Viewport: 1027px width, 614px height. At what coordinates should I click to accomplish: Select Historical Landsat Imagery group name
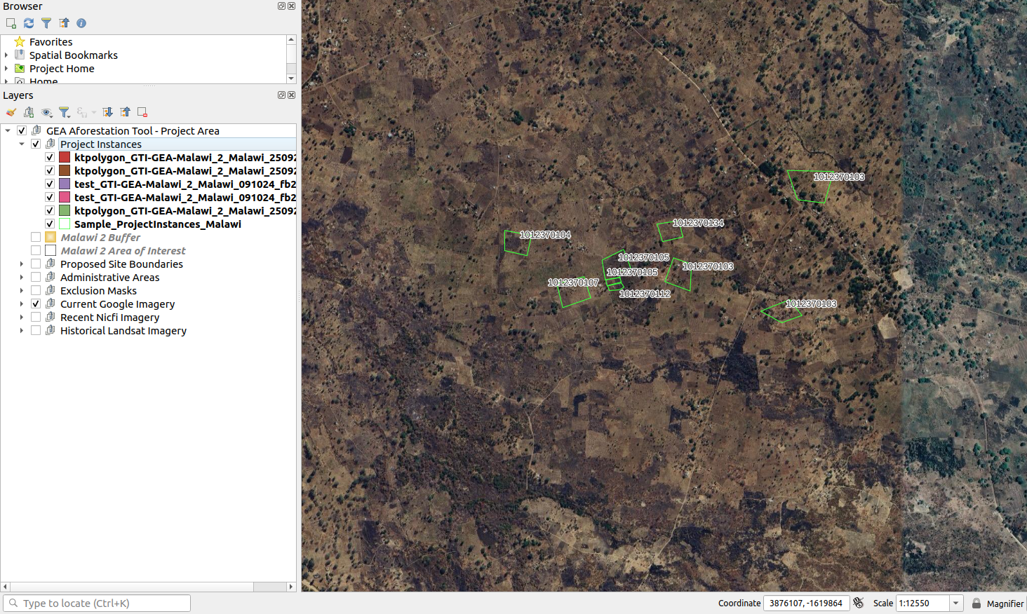point(123,331)
